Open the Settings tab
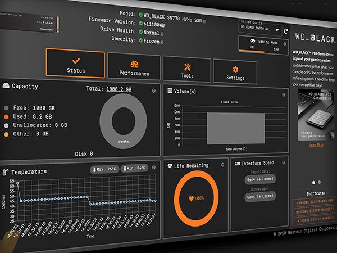The width and height of the screenshot is (337, 253). [x=235, y=72]
